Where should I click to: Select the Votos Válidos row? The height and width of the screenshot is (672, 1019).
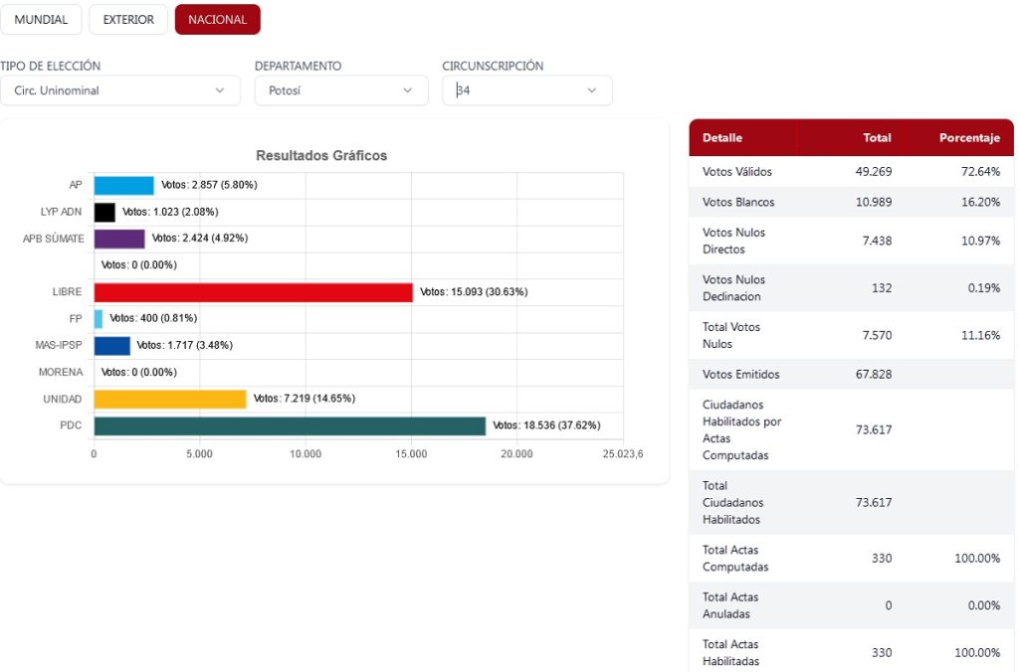pos(851,172)
